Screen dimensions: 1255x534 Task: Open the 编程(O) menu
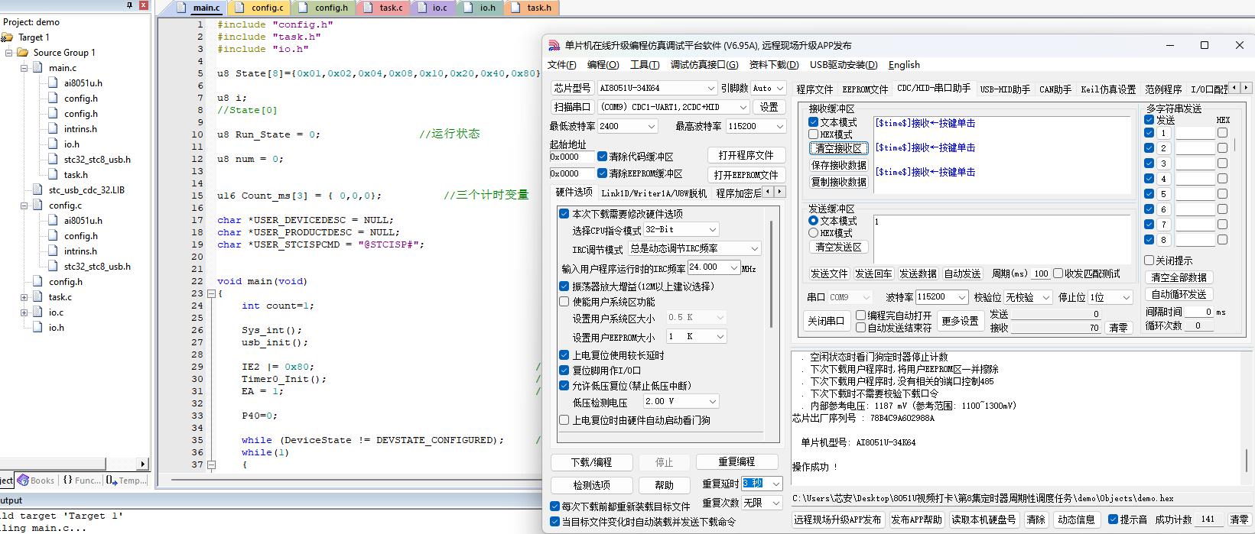(x=603, y=65)
